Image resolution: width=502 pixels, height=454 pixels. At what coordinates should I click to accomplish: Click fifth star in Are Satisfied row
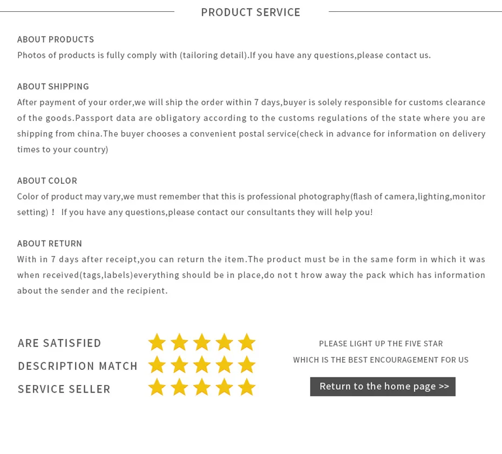(x=247, y=342)
